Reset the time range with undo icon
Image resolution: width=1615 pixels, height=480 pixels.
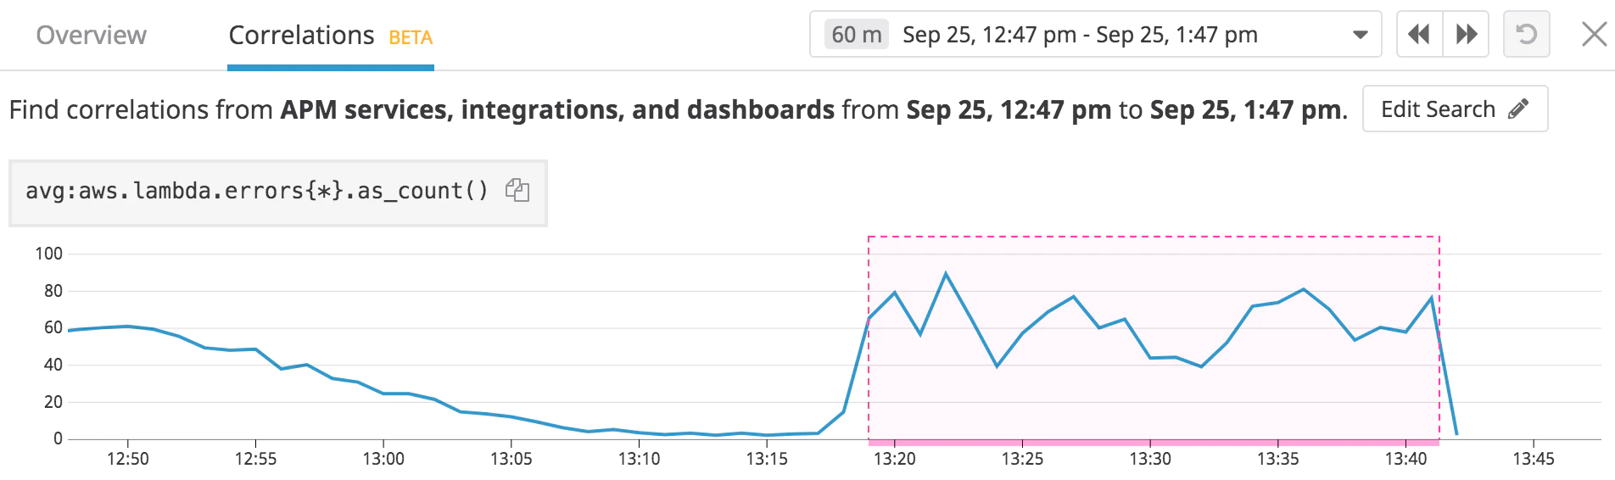click(1526, 35)
